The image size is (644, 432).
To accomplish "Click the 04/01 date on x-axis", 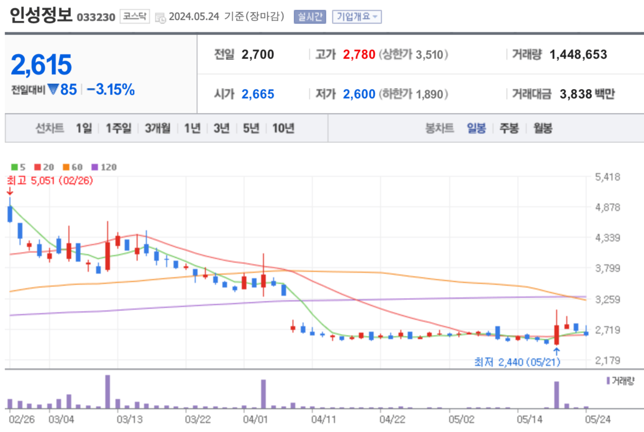I will click(x=255, y=420).
